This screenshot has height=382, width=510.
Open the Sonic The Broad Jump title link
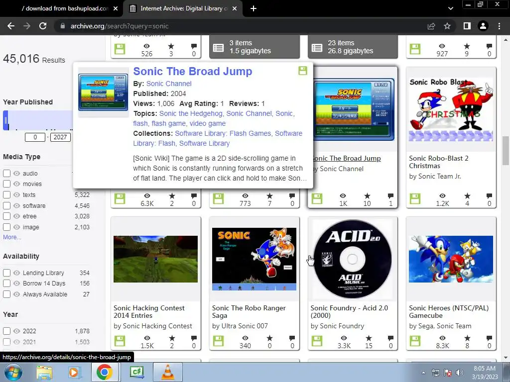coord(193,71)
